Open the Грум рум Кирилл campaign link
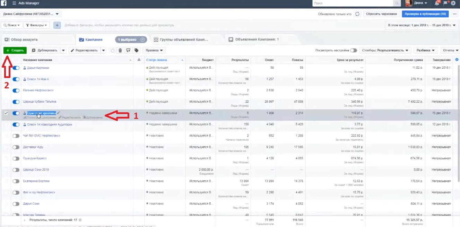Viewport: 460px width, 227px height. pyautogui.click(x=35, y=158)
